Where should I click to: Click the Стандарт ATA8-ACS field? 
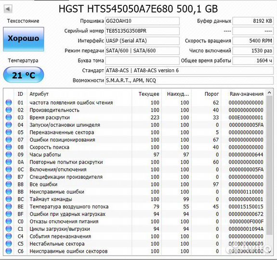tap(189, 70)
